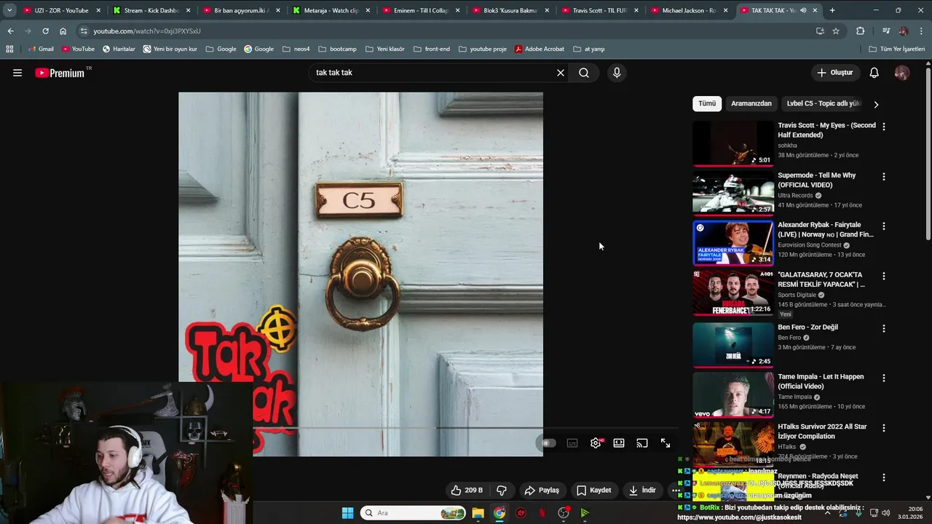
Task: Share the video via Paylaş
Action: (x=542, y=491)
